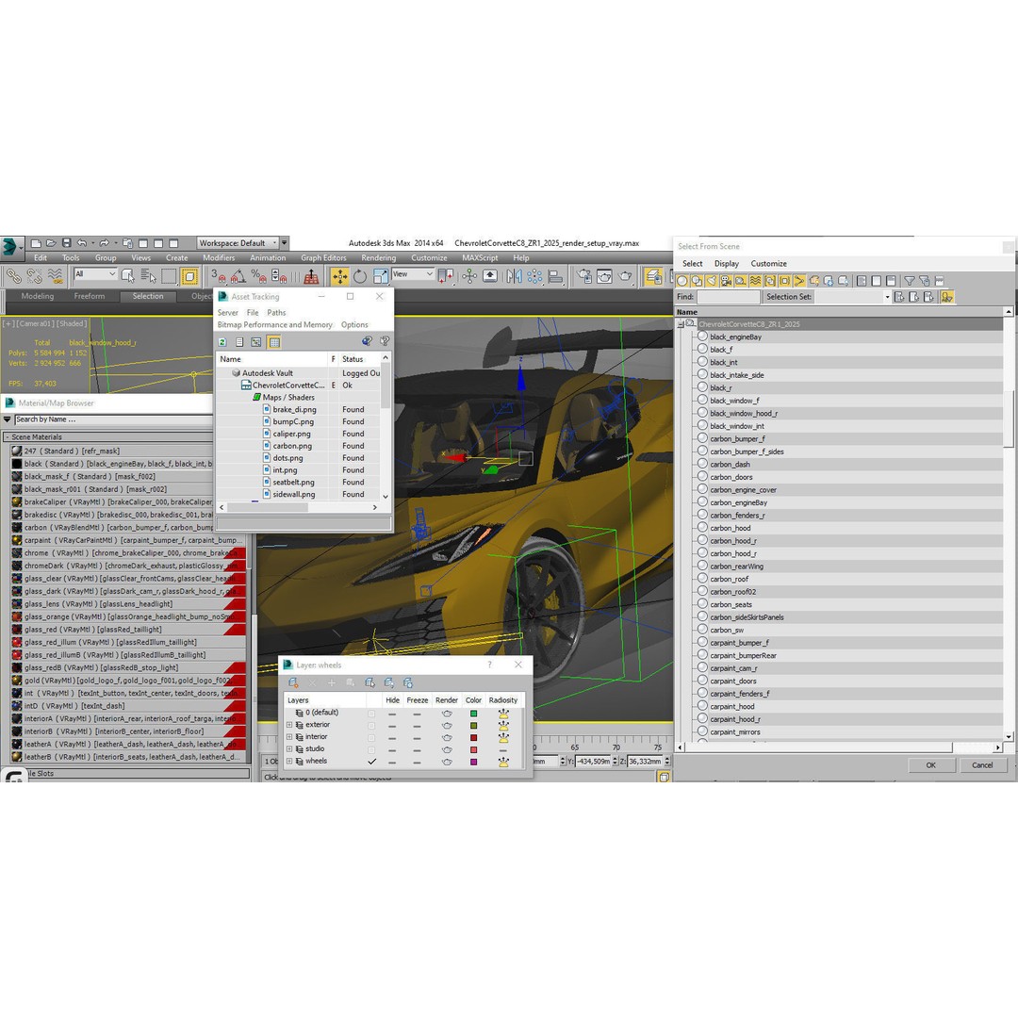This screenshot has height=1018, width=1018.
Task: Click the 3ds Max application logo button
Action: tap(11, 247)
